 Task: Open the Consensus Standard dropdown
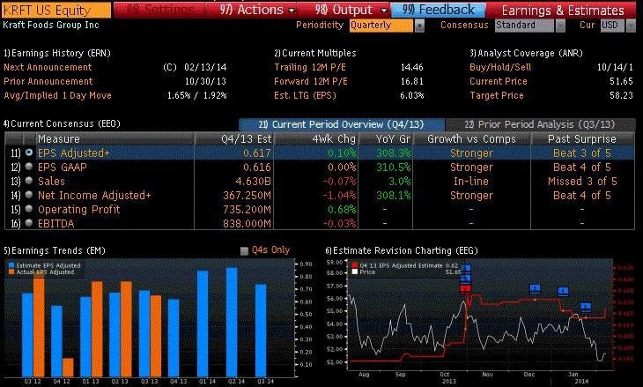pos(560,26)
